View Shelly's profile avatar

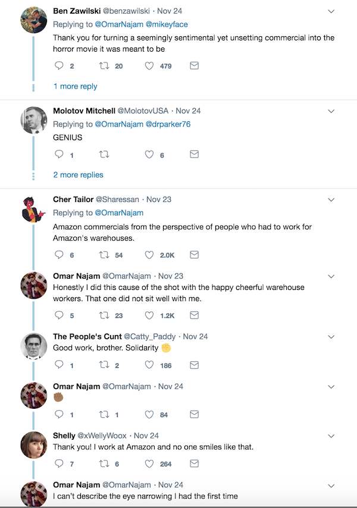[34, 445]
